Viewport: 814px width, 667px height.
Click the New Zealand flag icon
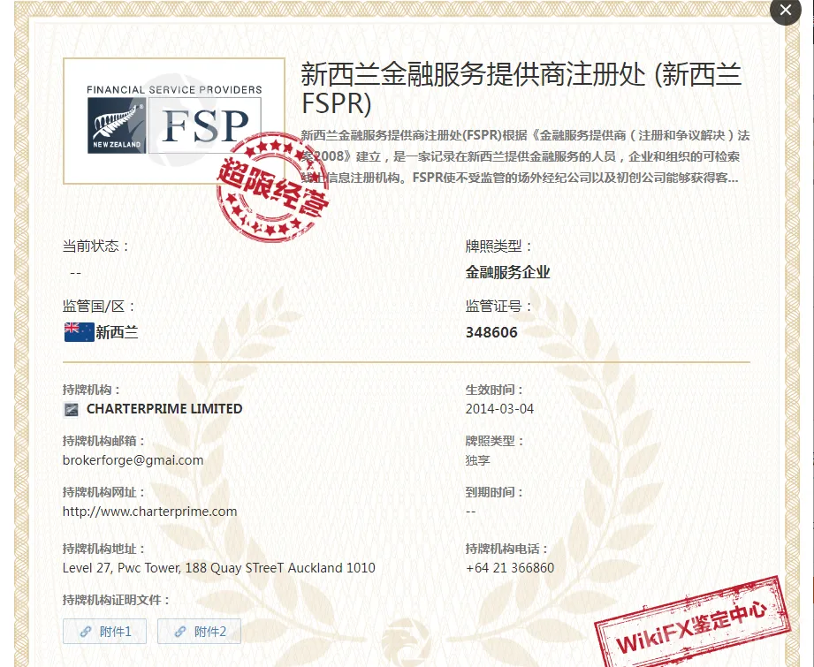pyautogui.click(x=79, y=332)
